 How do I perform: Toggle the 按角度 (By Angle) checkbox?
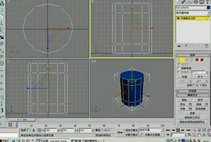coord(179,72)
